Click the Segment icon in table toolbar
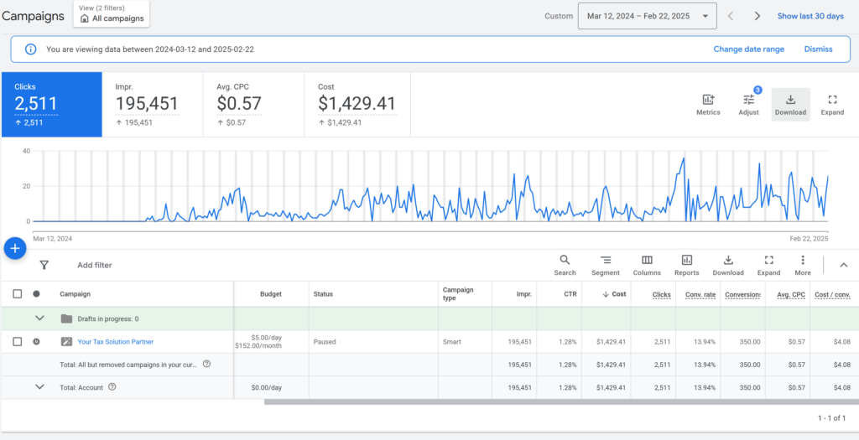Viewport: 859px width, 440px height. coord(605,261)
